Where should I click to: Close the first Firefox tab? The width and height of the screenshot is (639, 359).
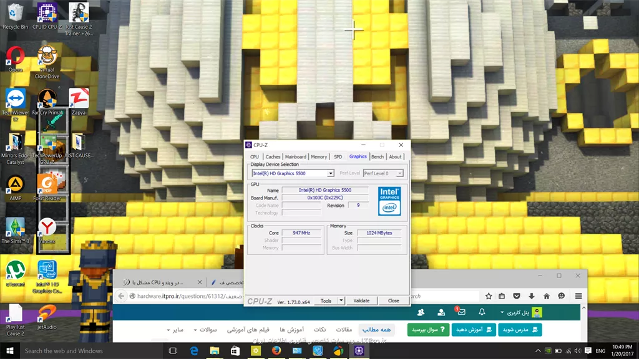coord(200,282)
